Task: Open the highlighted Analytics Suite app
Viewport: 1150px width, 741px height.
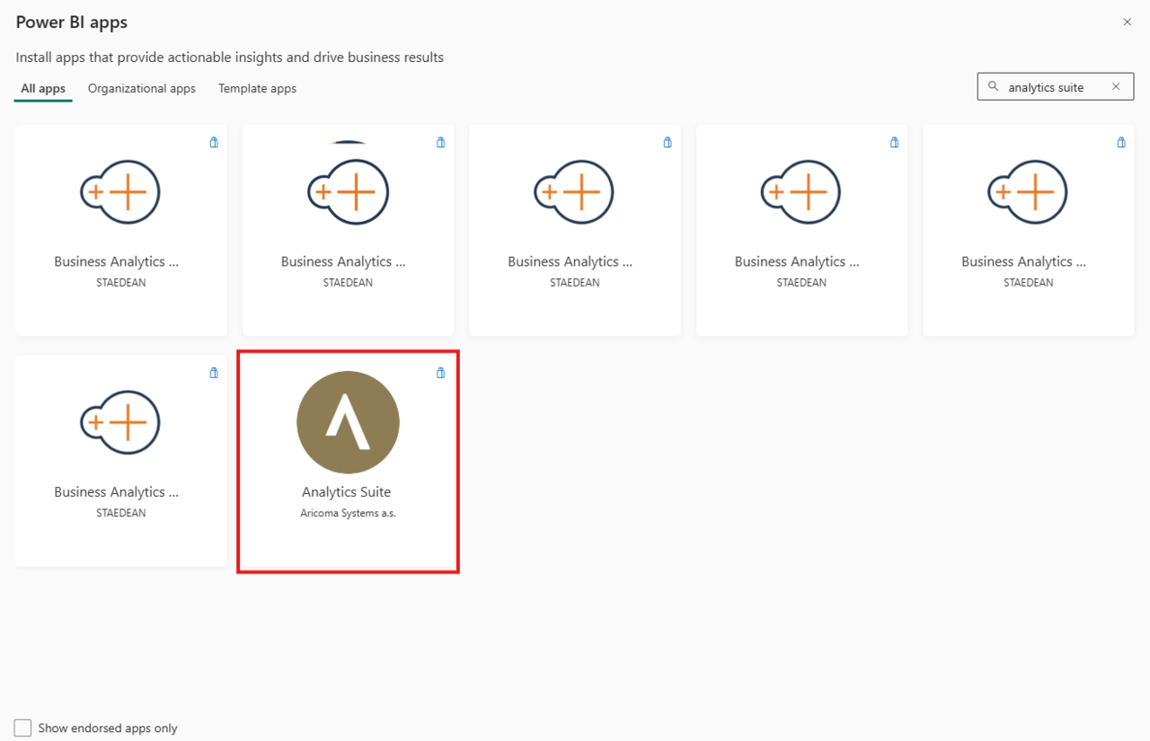Action: click(348, 461)
